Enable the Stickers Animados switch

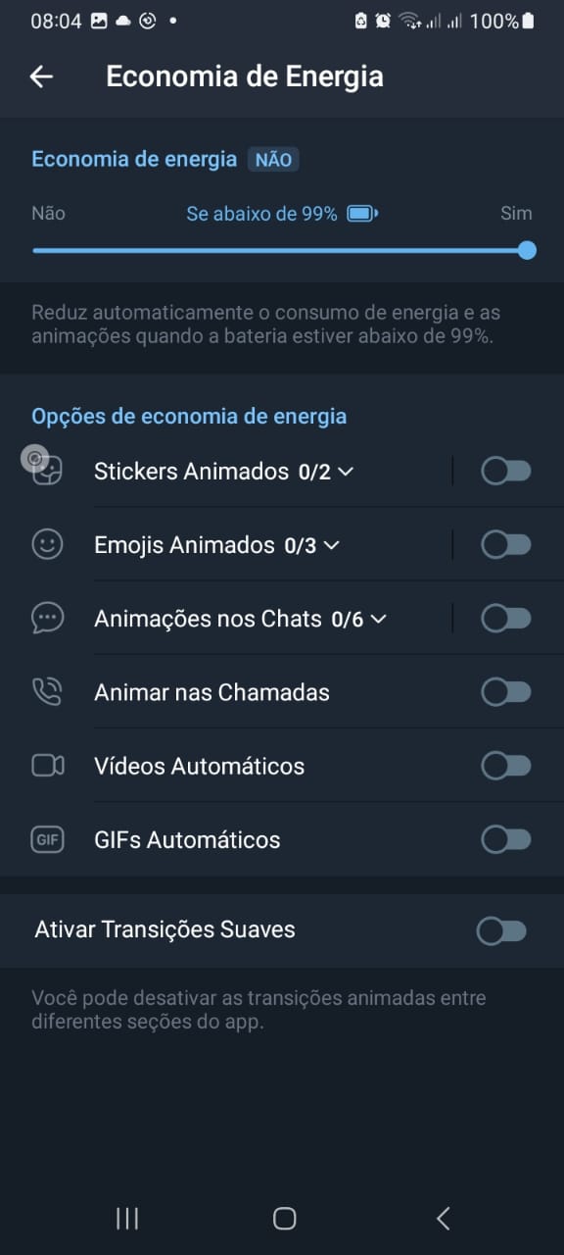pos(506,472)
